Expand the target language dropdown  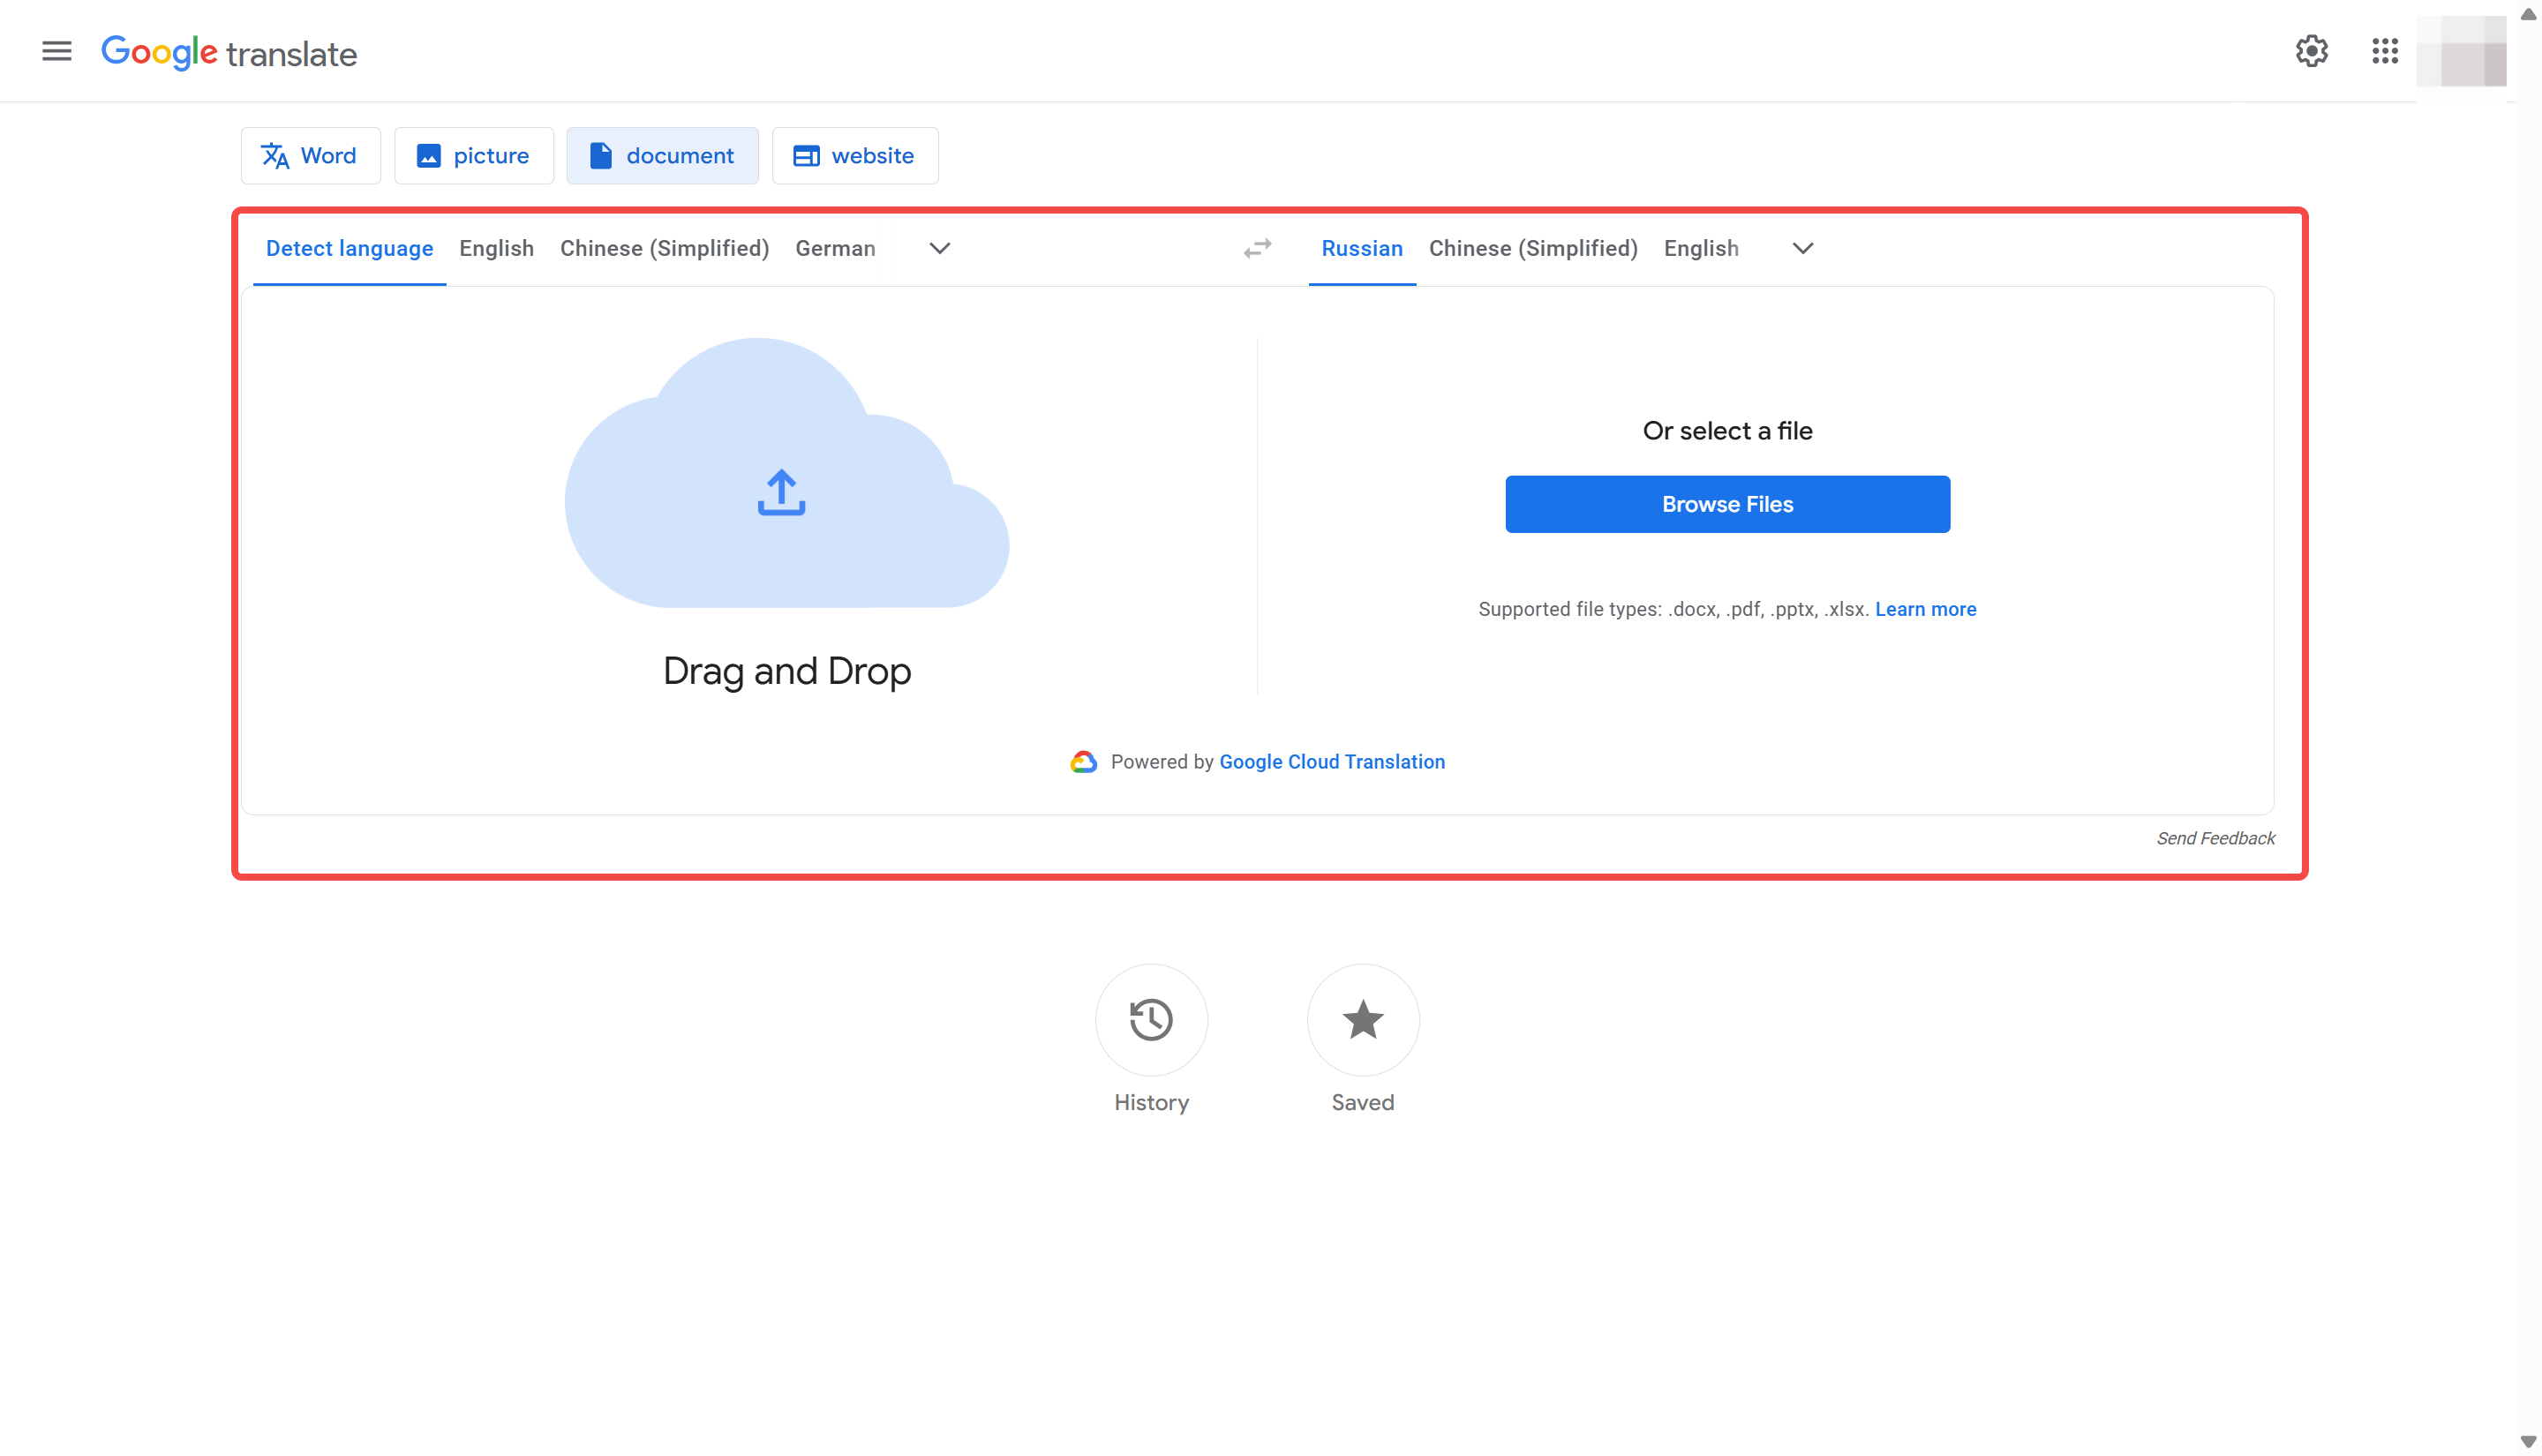click(1801, 248)
